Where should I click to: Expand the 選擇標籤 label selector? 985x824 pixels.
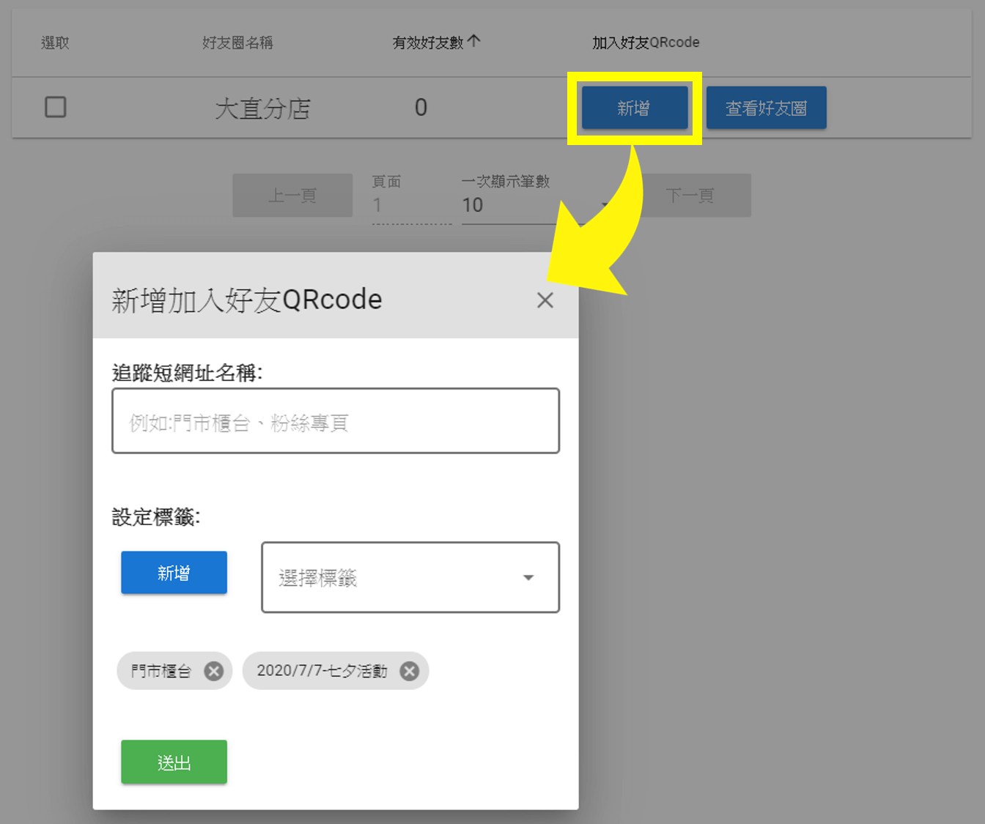coord(410,577)
